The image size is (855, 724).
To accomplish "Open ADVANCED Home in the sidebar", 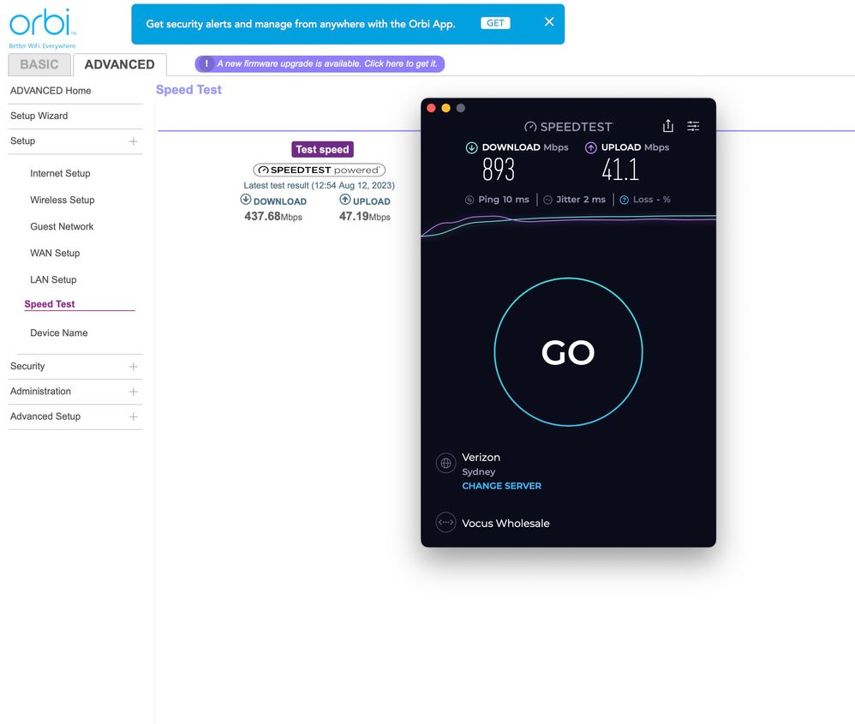I will coord(51,91).
